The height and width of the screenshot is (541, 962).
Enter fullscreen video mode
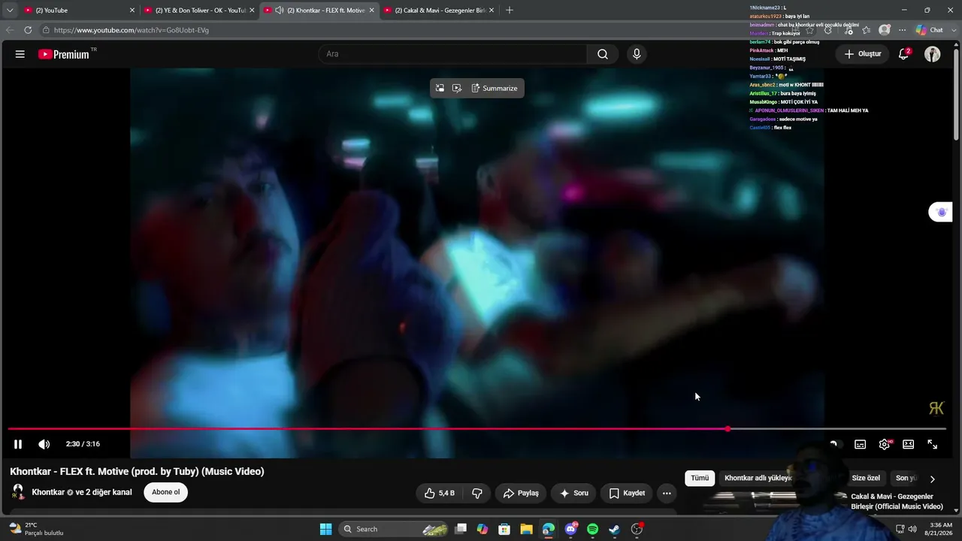coord(933,444)
